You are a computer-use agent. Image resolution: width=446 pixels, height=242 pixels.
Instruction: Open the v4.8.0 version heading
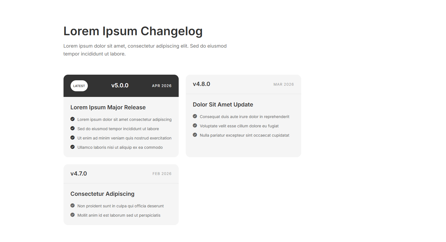point(201,84)
